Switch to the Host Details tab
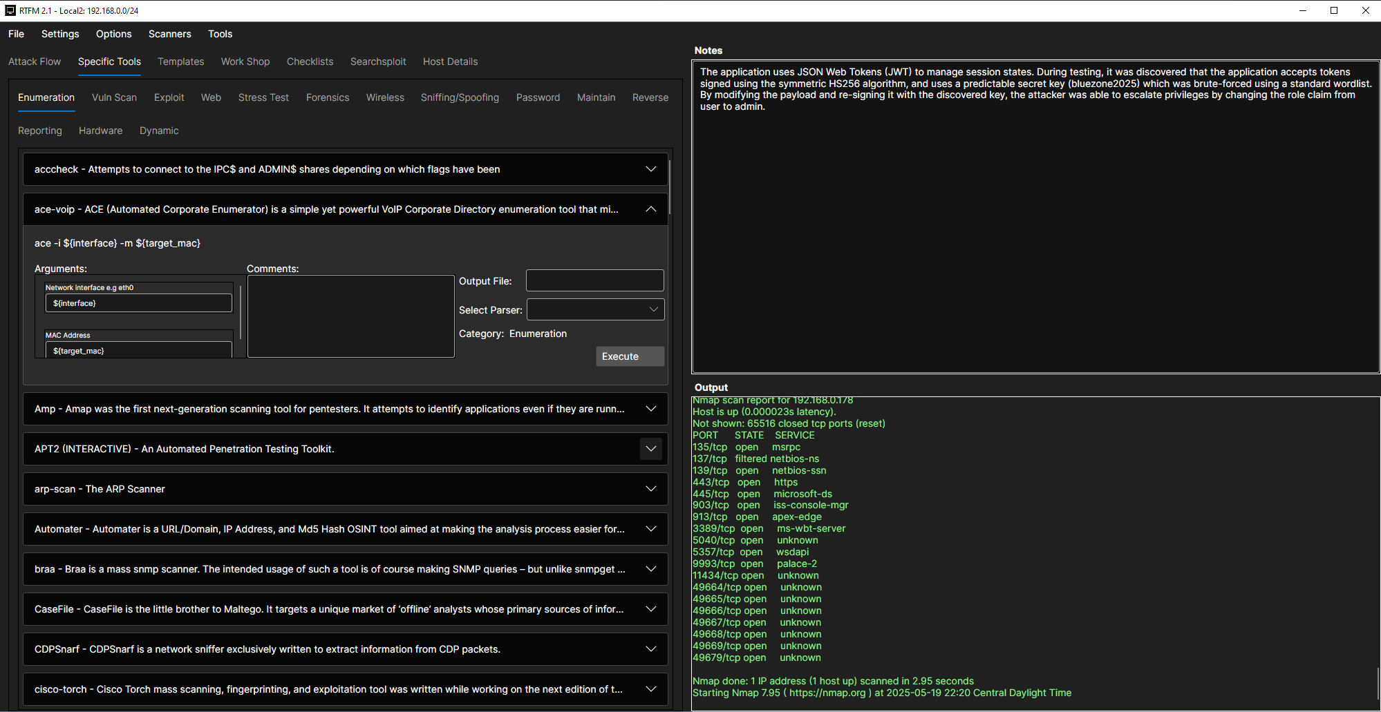Image resolution: width=1381 pixels, height=712 pixels. pos(450,61)
